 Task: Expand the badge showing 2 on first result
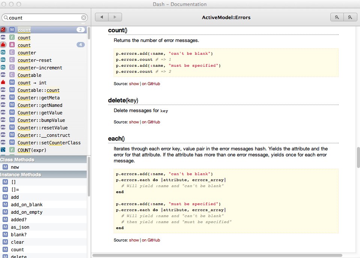coord(80,30)
